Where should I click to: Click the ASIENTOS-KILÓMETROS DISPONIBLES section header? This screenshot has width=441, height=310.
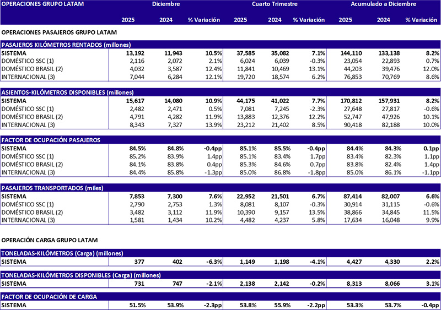click(65, 92)
